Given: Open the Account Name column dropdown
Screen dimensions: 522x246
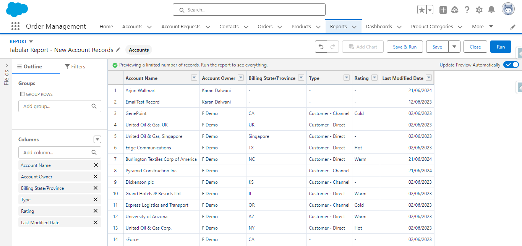Looking at the screenshot, I should coord(193,78).
